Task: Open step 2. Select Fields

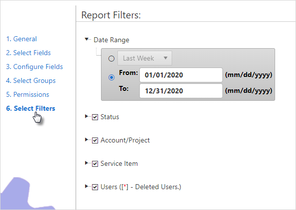Action: pos(28,53)
